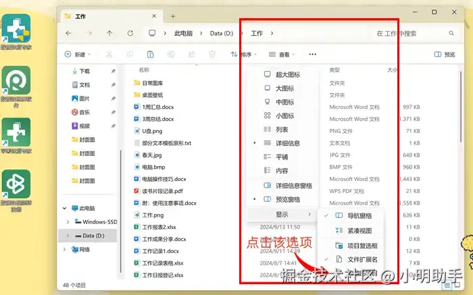Click the chevron after 此电脑 in the address bar
473x295 pixels.
click(201, 33)
